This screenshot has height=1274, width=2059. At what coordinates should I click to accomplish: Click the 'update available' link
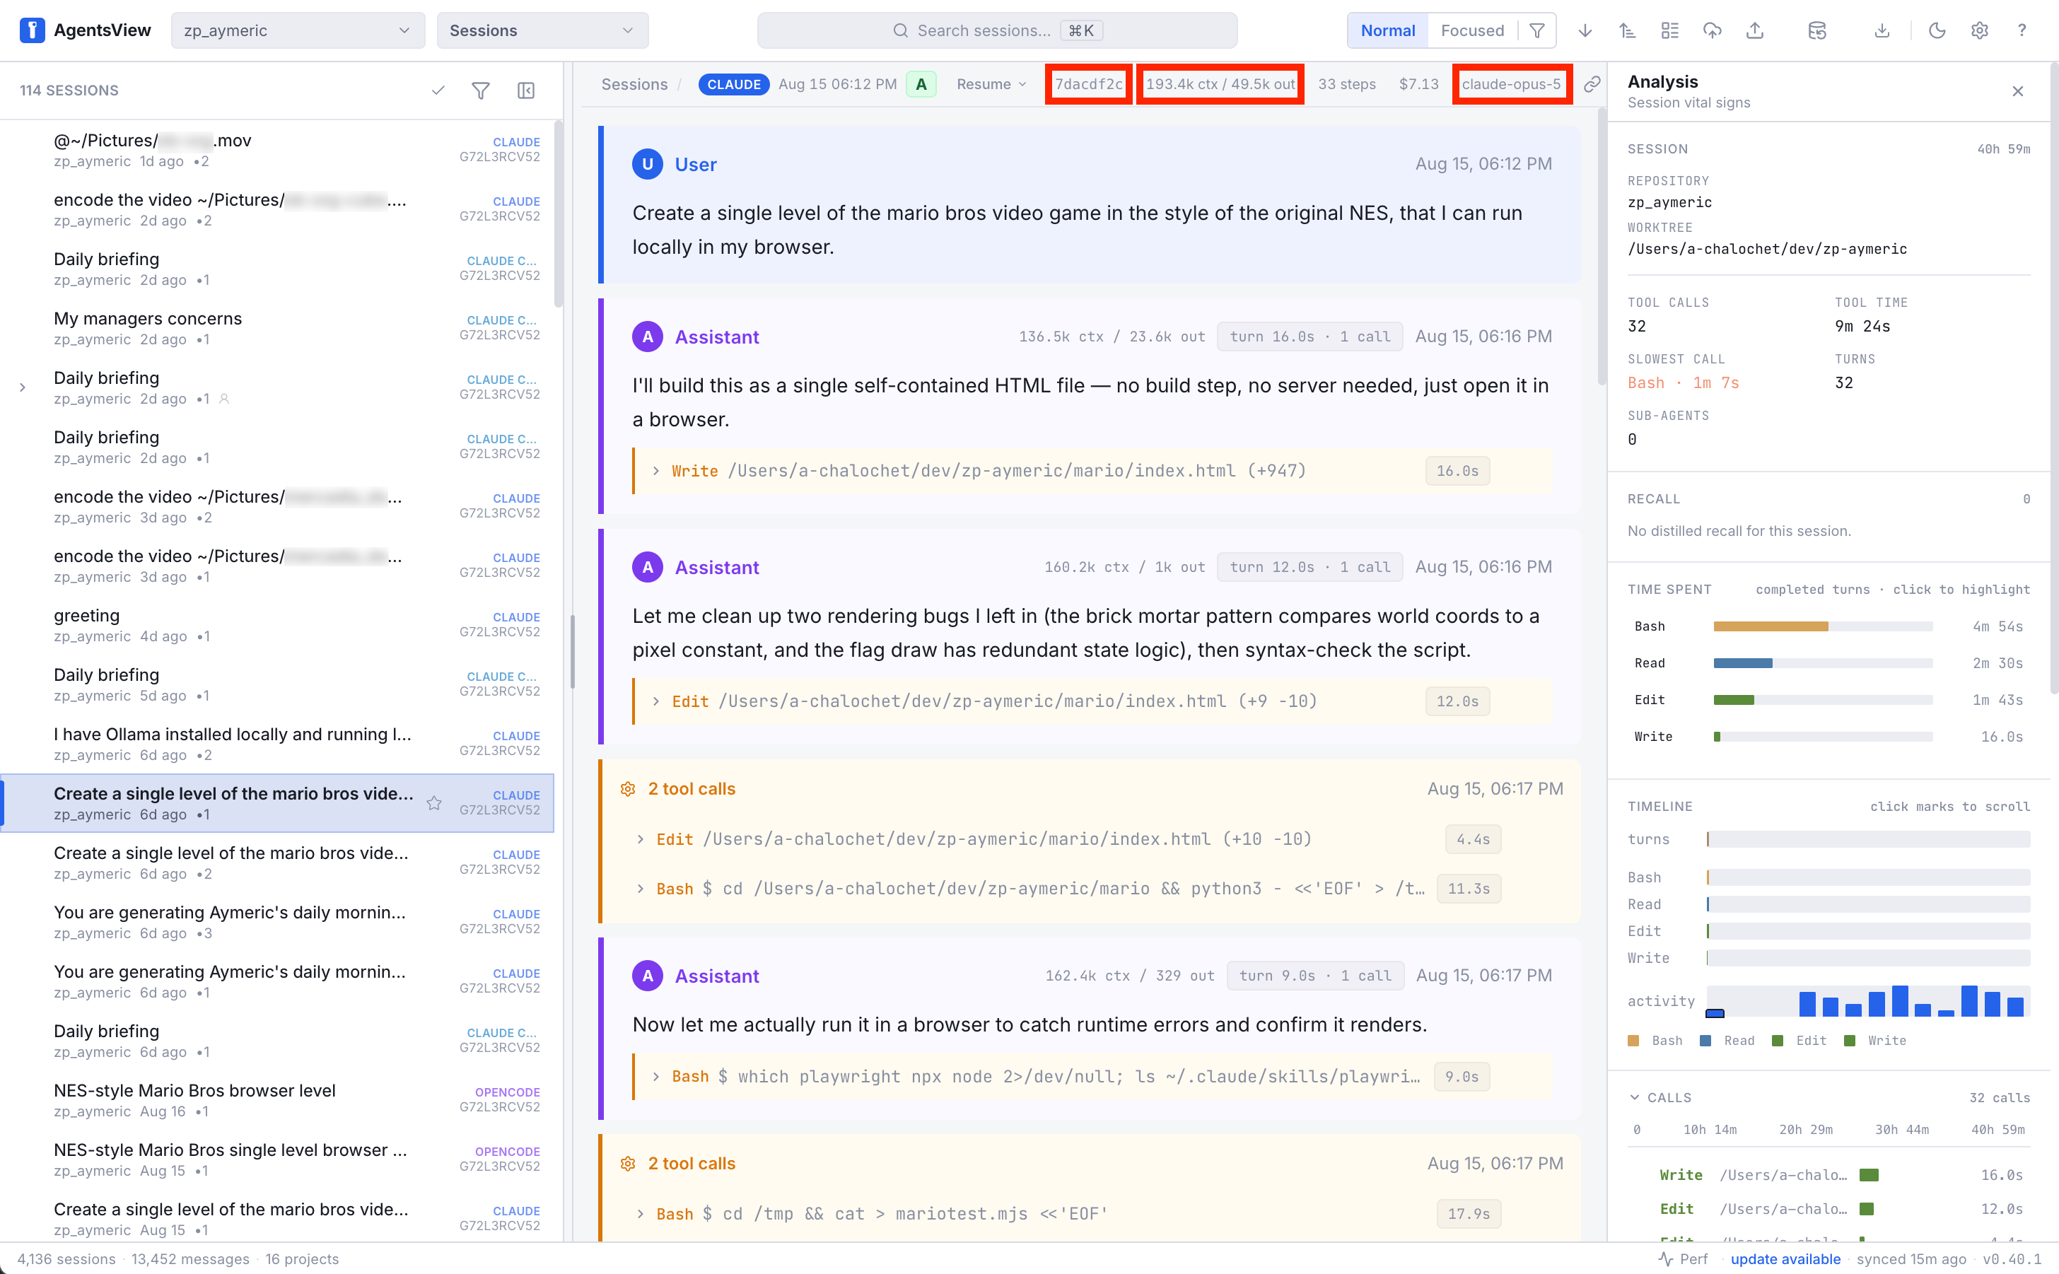1785,1259
